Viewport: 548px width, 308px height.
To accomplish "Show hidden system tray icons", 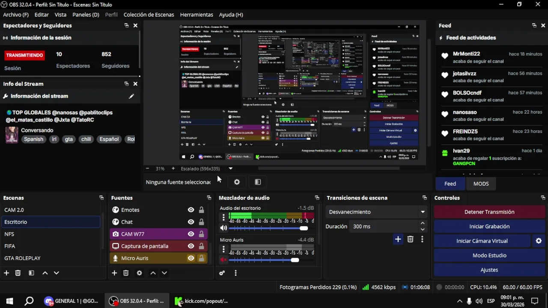I will [x=459, y=301].
